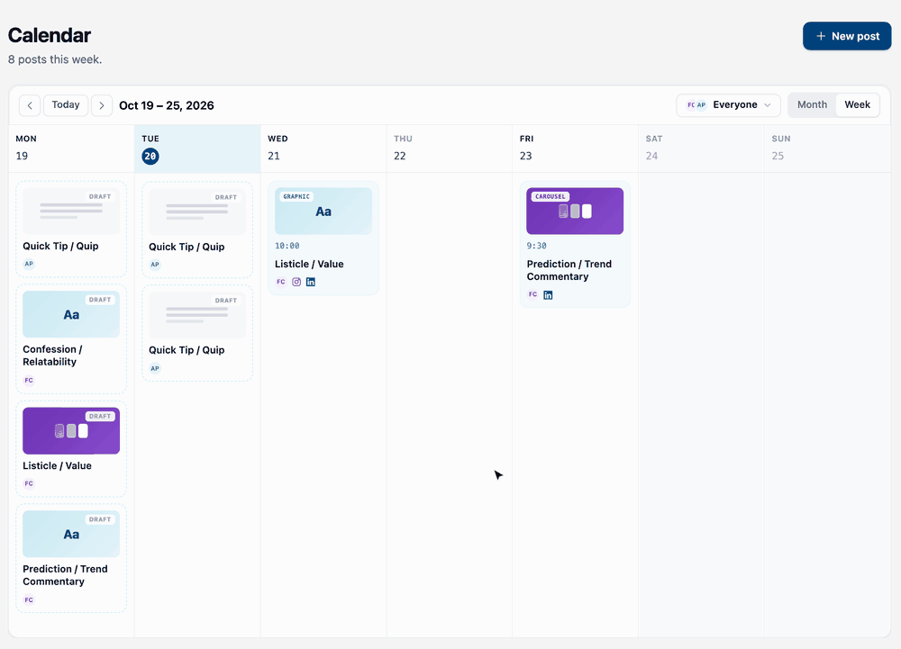Click LinkedIn icon on Wednesday Listicle post
The height and width of the screenshot is (649, 901).
[x=311, y=282]
